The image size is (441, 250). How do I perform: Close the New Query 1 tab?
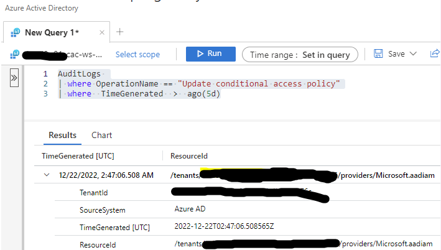pos(102,32)
